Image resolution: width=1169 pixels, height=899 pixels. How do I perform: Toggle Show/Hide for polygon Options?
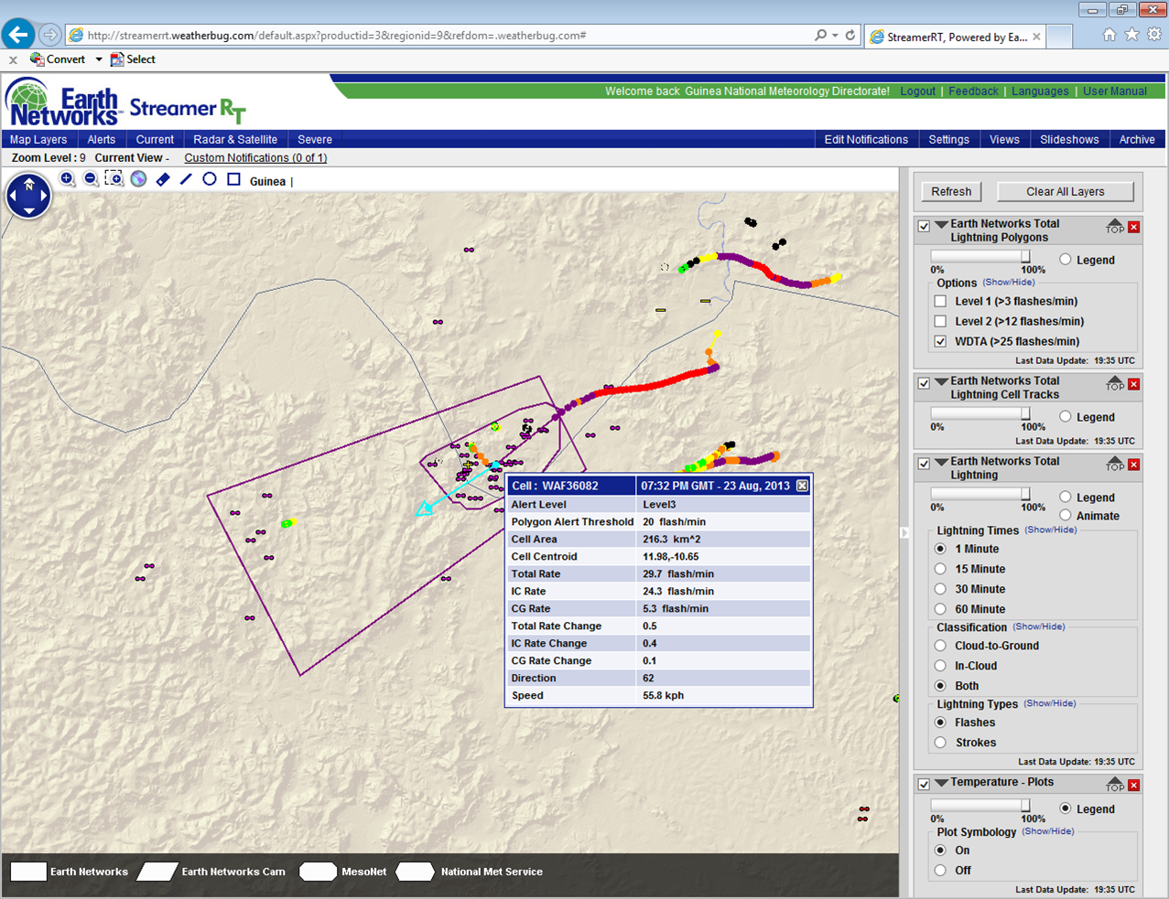[x=1009, y=283]
